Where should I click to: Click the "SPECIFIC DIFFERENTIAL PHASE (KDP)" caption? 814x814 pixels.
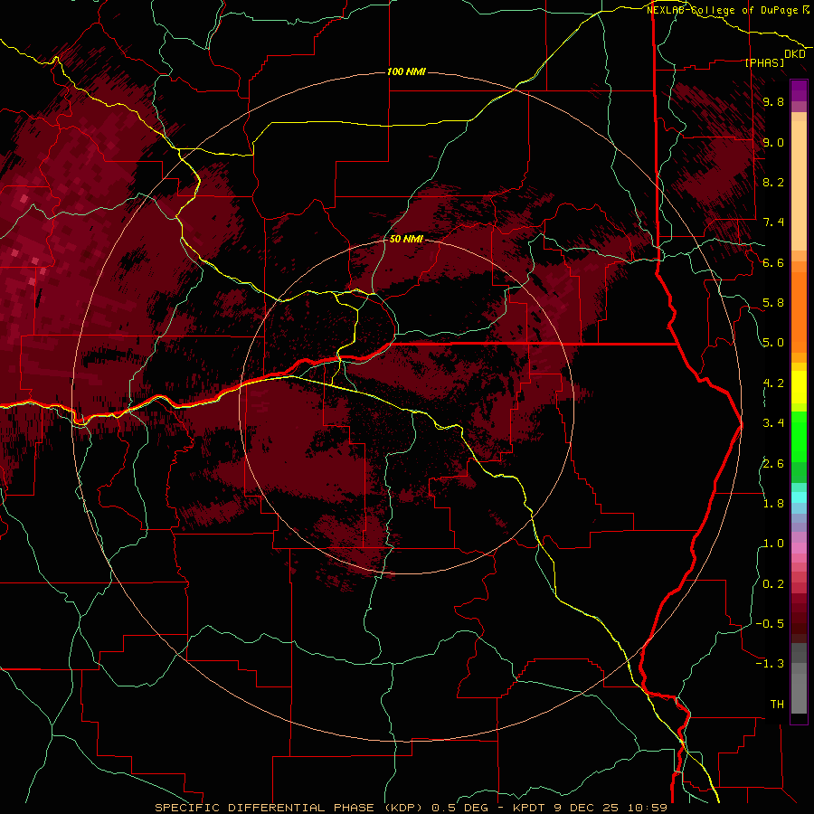pyautogui.click(x=287, y=808)
